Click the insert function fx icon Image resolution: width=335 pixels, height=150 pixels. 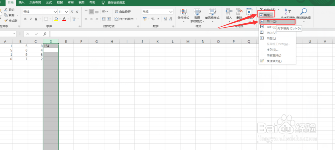pyautogui.click(x=45, y=34)
